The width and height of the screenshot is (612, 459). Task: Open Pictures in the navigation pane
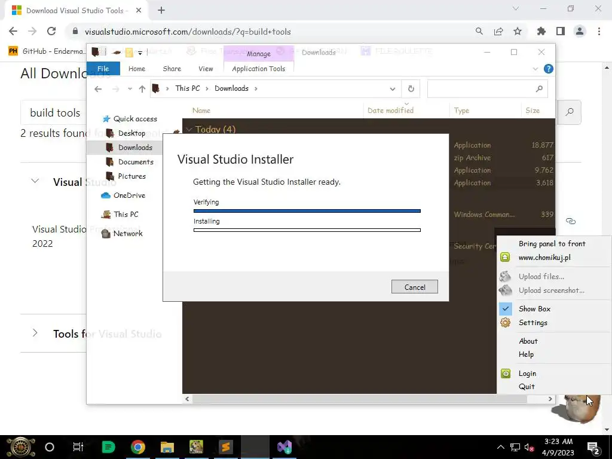[126, 176]
